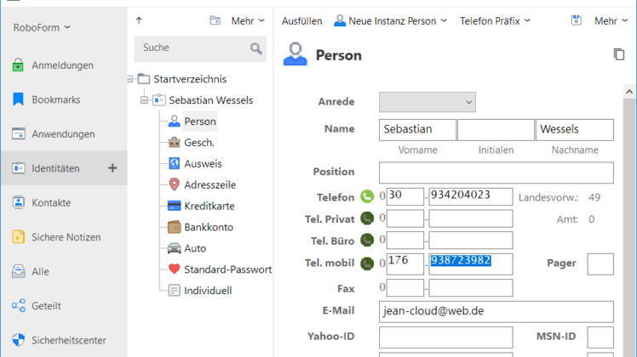Click the save disk icon in toolbar
The height and width of the screenshot is (357, 637).
(x=576, y=20)
